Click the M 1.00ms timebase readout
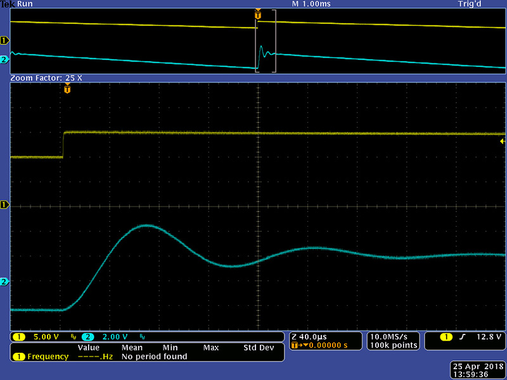This screenshot has height=380, width=507. tap(311, 4)
